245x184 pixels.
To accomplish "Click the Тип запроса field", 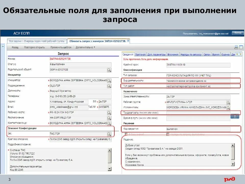I will click(x=198, y=76).
